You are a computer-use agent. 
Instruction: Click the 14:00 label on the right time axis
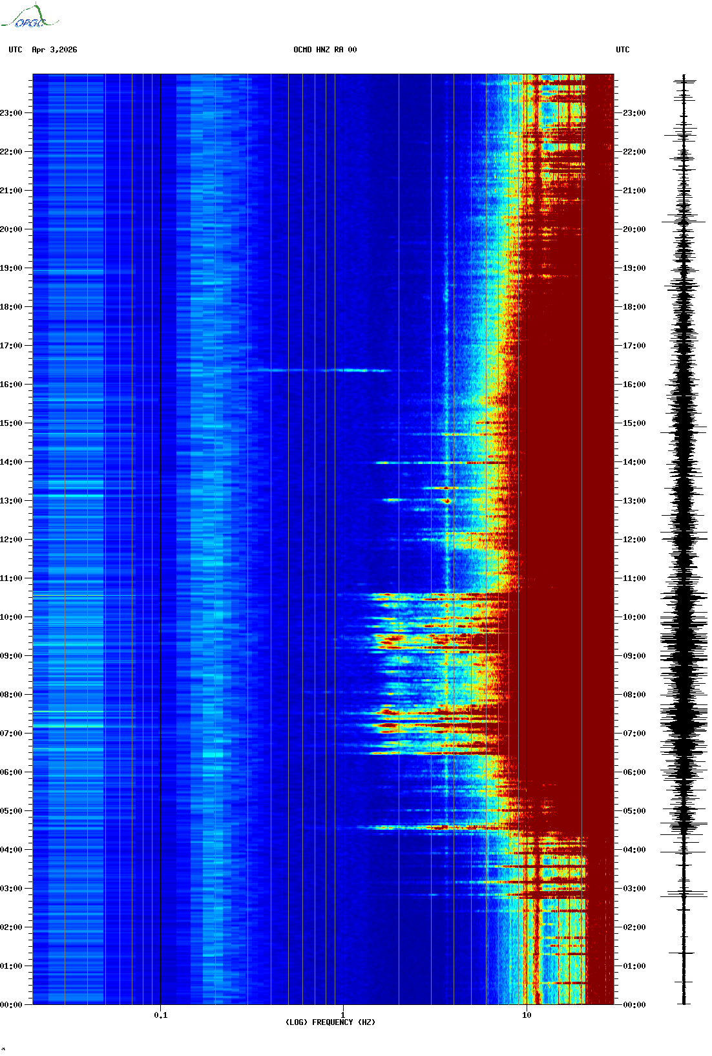pyautogui.click(x=634, y=462)
